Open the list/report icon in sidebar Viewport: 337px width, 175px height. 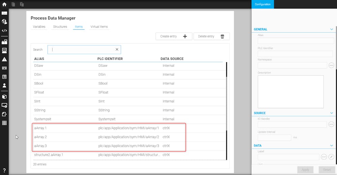click(x=4, y=77)
